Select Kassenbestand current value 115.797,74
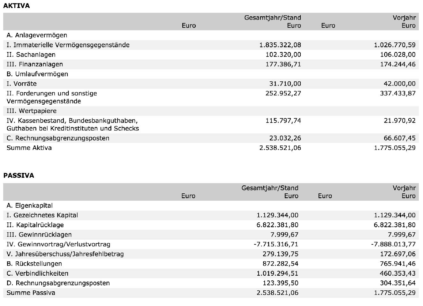Image resolution: width=423 pixels, height=306 pixels. click(x=283, y=121)
